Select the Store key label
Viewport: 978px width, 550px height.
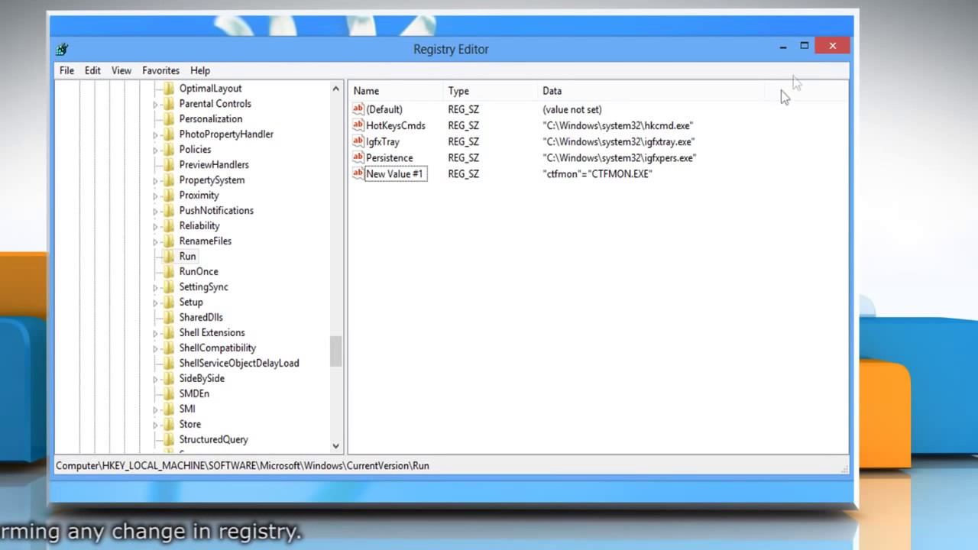click(190, 425)
